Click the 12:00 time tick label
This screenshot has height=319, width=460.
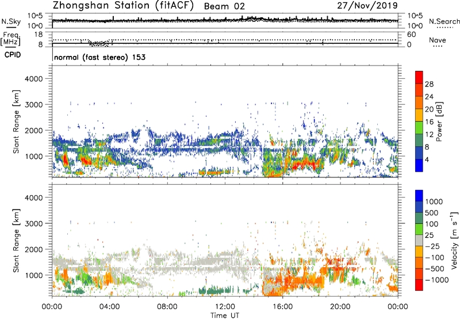[225, 307]
